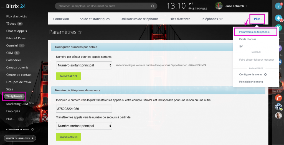This screenshot has width=284, height=145.
Task: Click the hamburger menu icon beside Bitrix 24
Action: pyautogui.click(x=3, y=6)
